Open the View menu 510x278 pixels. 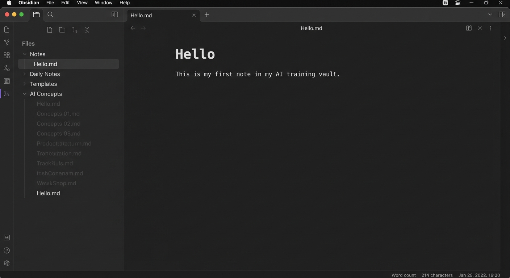coord(82,3)
